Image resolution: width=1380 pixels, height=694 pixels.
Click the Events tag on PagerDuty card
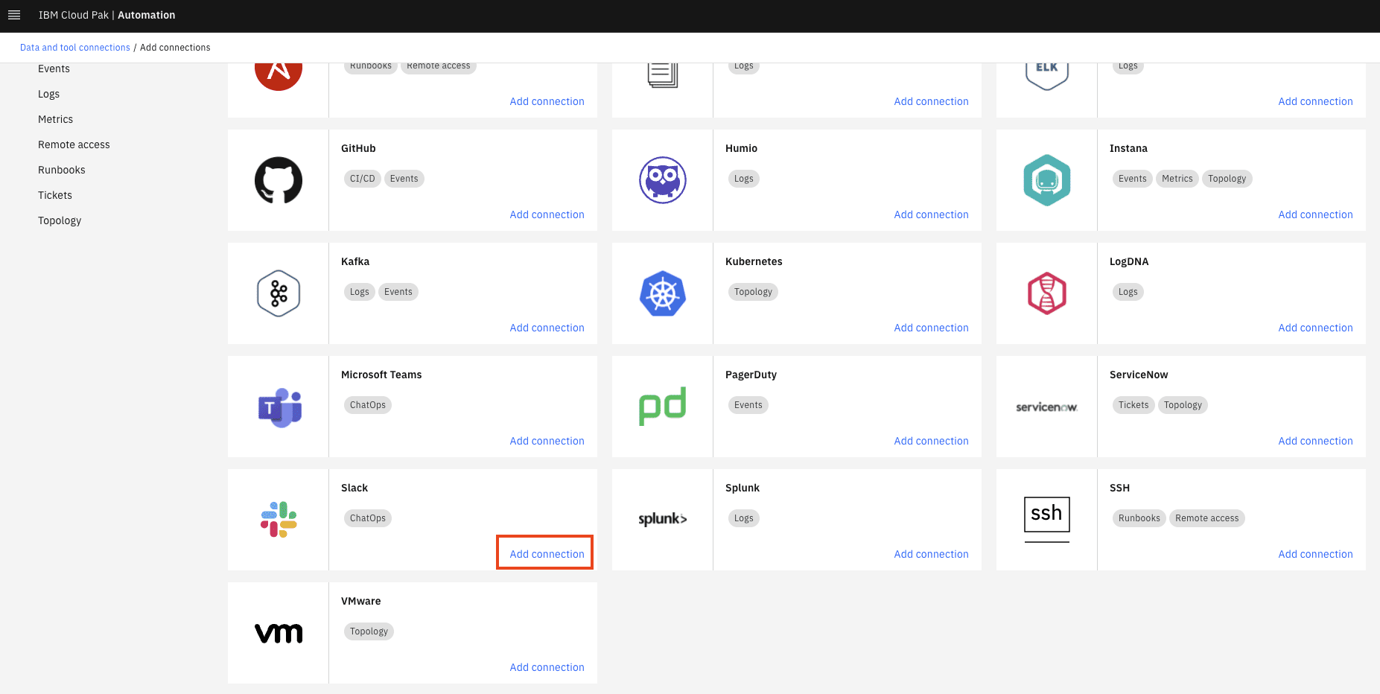click(x=748, y=405)
